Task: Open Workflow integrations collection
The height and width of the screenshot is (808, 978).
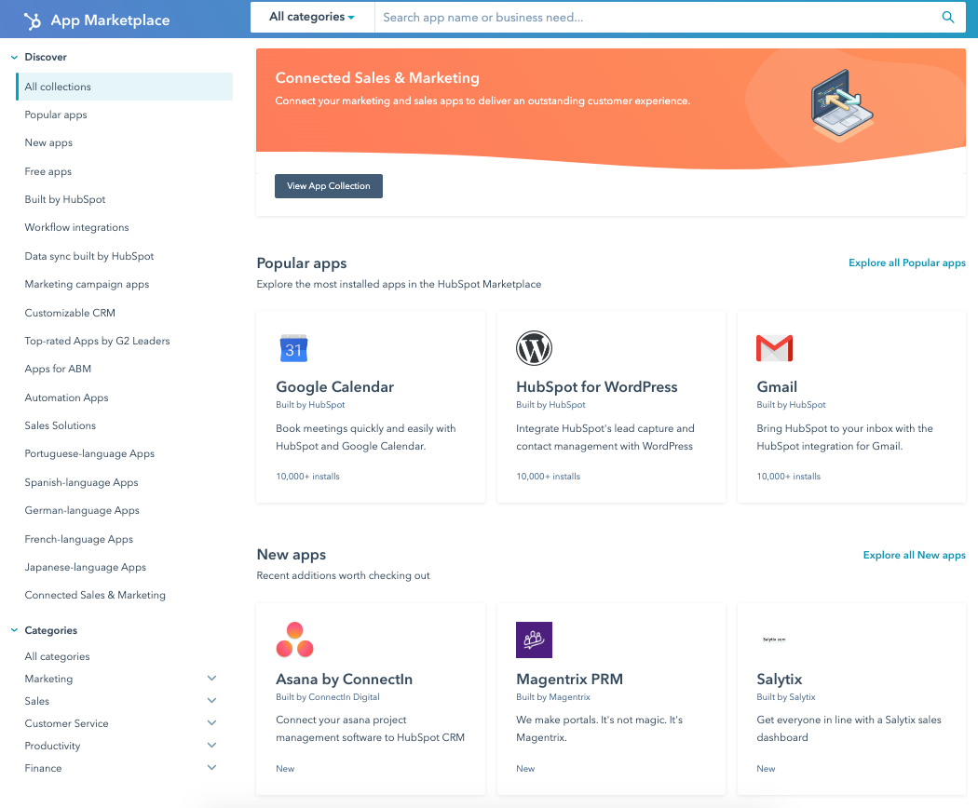Action: coord(76,227)
